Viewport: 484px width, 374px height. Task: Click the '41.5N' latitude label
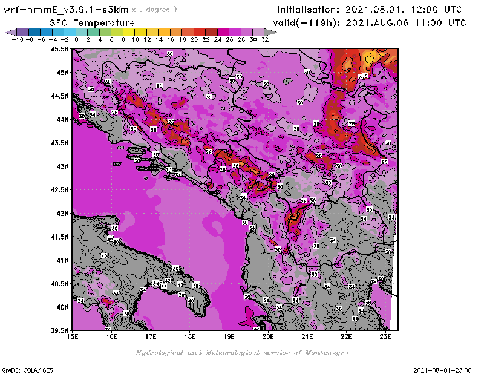59,237
